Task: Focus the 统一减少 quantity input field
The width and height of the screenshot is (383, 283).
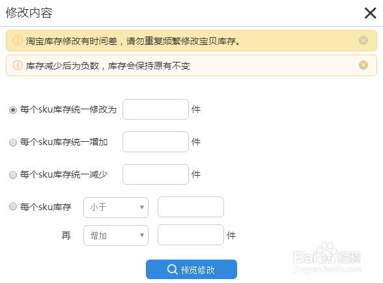Action: click(156, 174)
